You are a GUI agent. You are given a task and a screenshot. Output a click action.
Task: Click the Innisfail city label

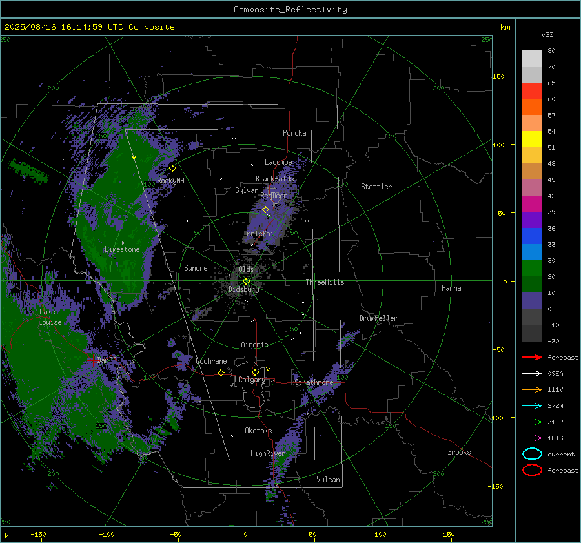coord(260,234)
